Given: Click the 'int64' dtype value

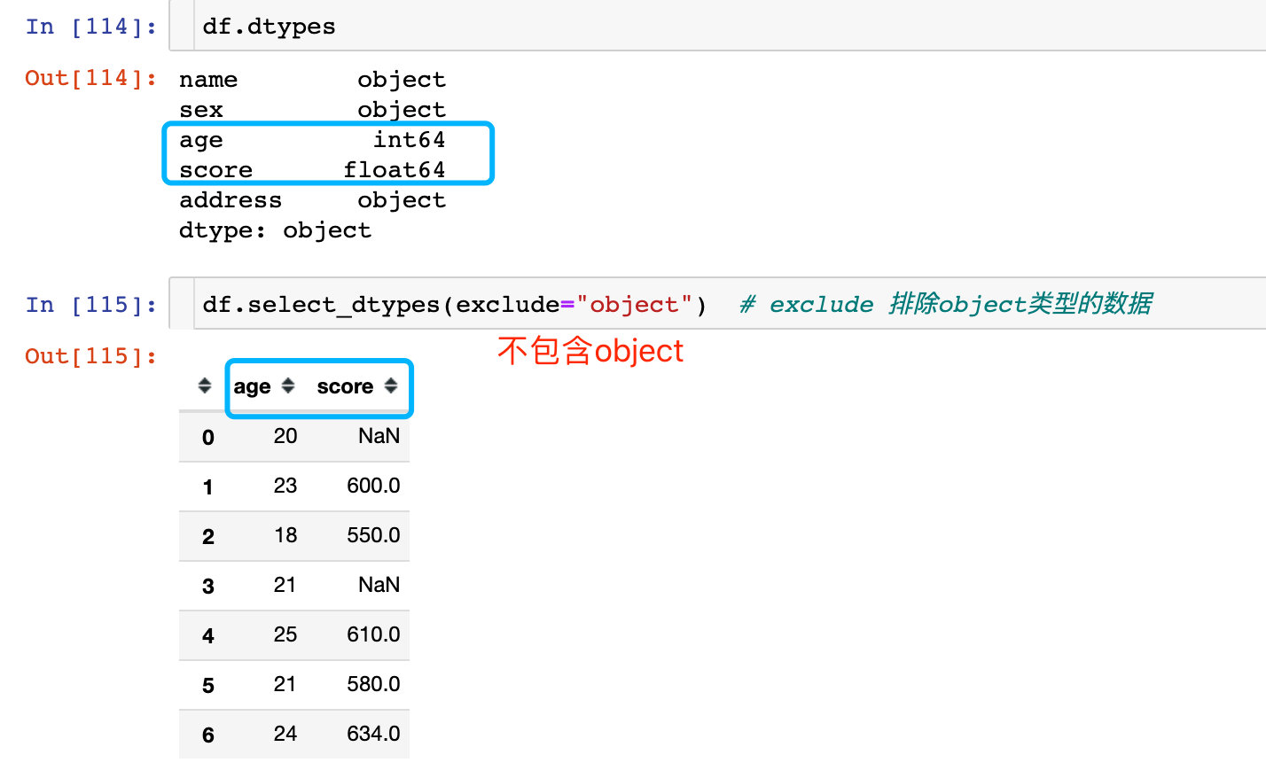Looking at the screenshot, I should pos(409,140).
